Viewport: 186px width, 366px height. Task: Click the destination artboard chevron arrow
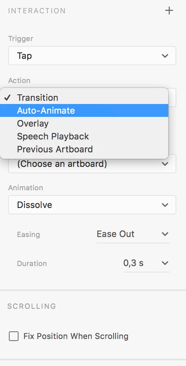[165, 164]
